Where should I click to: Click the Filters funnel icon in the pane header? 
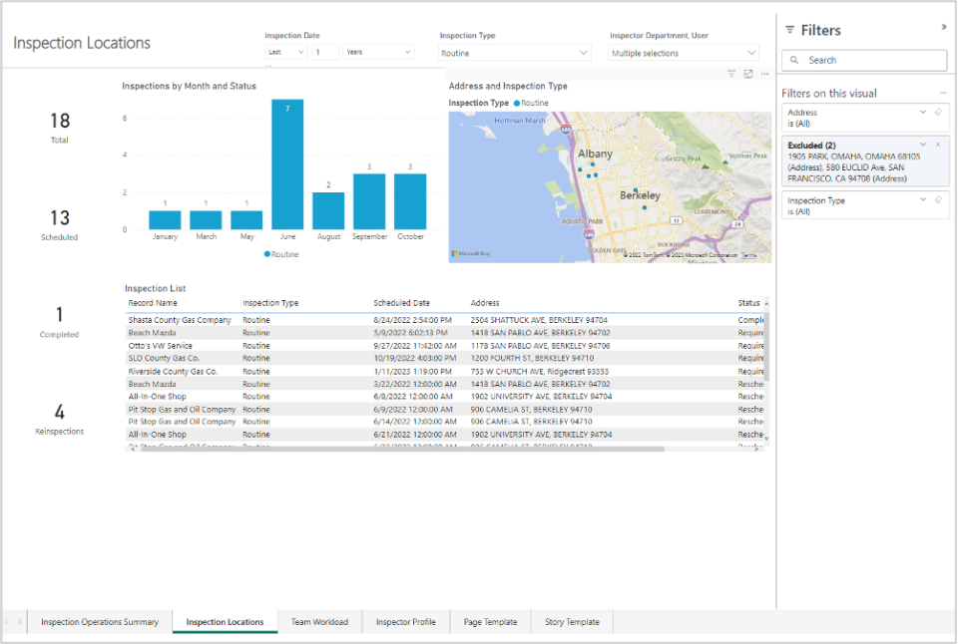click(788, 29)
